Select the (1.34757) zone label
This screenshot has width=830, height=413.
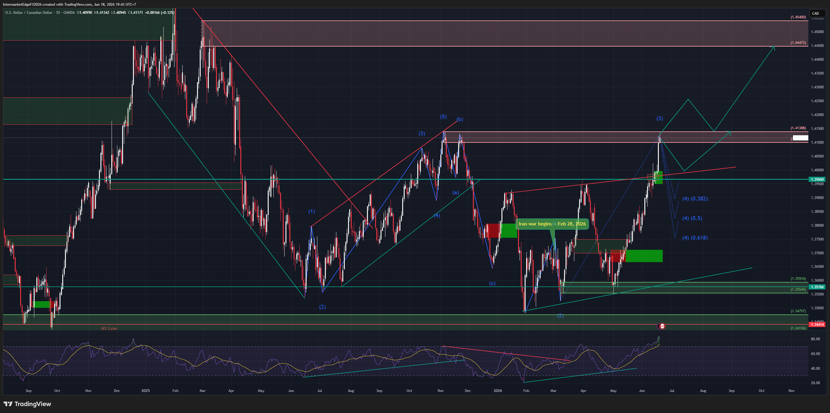pos(798,311)
